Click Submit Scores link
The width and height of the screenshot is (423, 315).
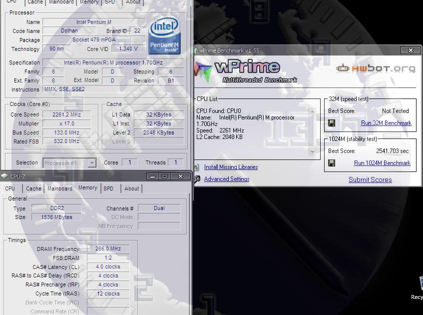[x=370, y=179]
